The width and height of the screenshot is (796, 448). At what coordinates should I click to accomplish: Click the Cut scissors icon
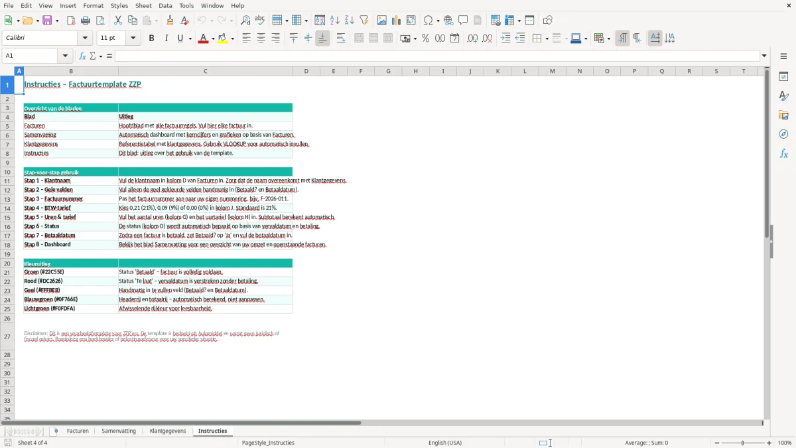tap(118, 21)
